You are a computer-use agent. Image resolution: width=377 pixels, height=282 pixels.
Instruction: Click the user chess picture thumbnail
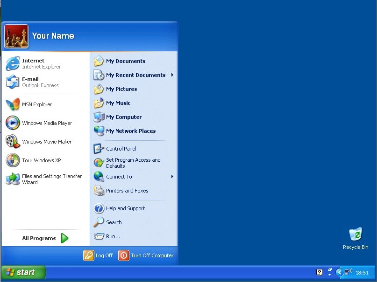[16, 36]
